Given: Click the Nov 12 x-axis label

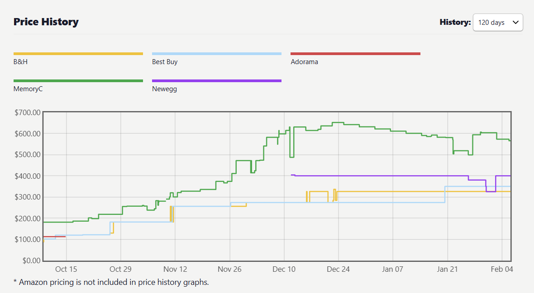Looking at the screenshot, I should tap(175, 269).
